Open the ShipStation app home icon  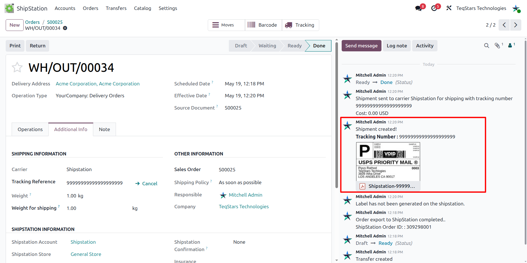point(9,8)
